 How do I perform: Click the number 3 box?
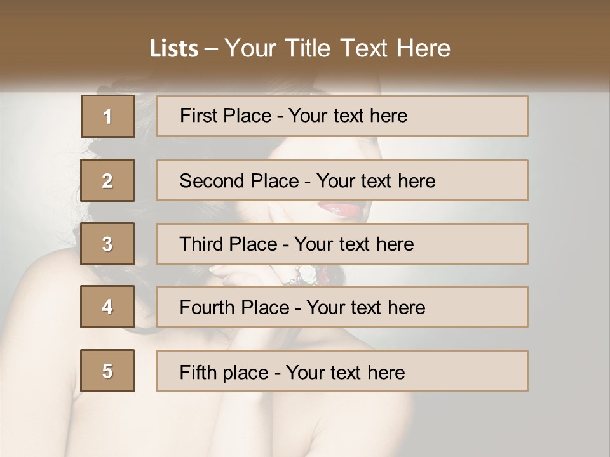(107, 244)
